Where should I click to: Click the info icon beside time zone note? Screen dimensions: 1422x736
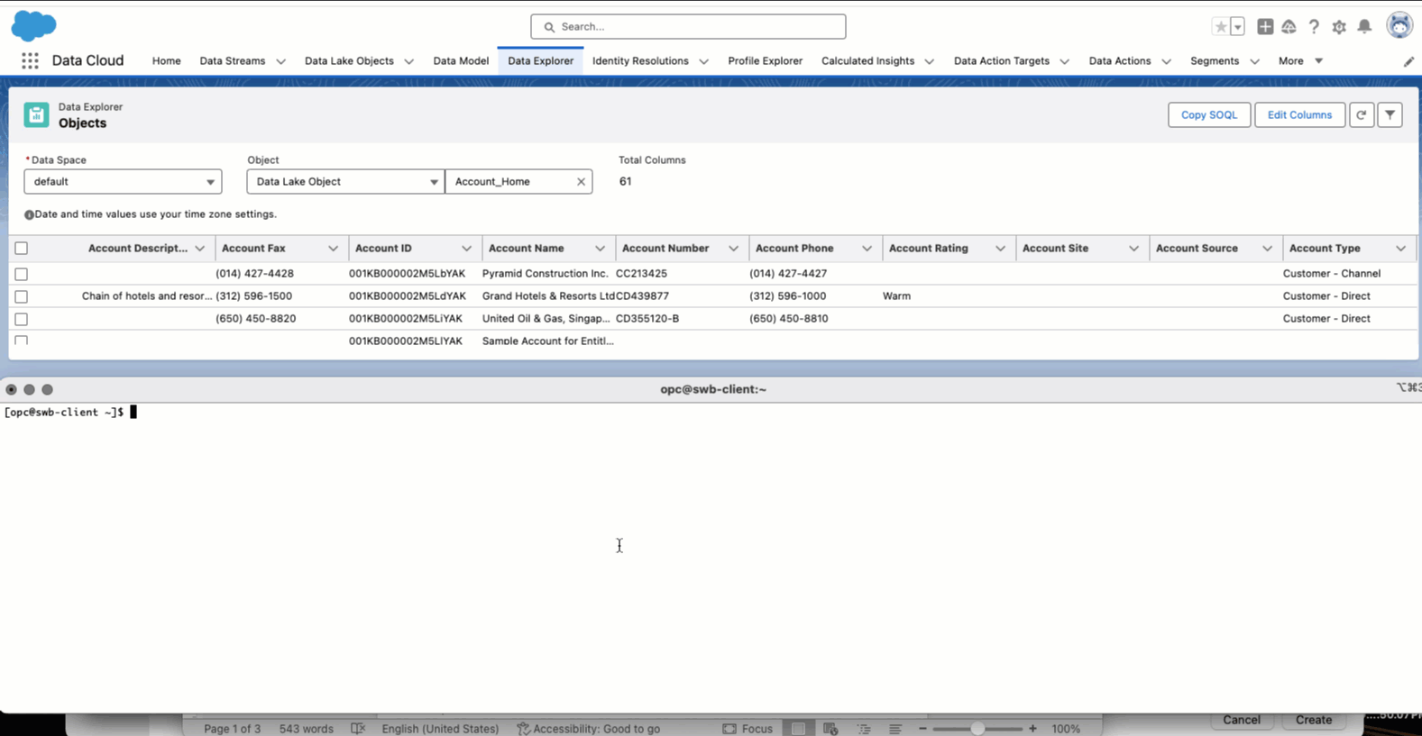[x=29, y=214]
